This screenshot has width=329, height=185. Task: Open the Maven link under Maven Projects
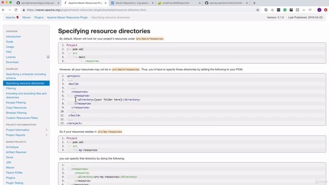click(x=10, y=168)
